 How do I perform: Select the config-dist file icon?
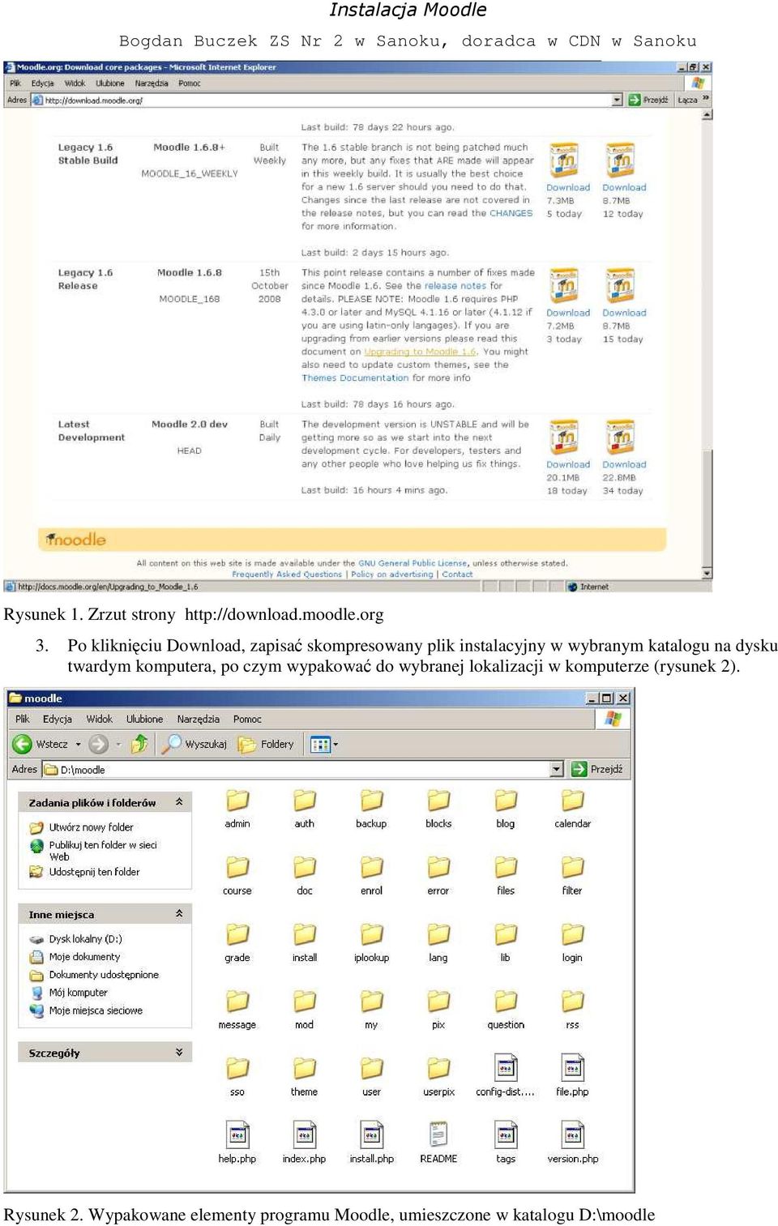(506, 1068)
